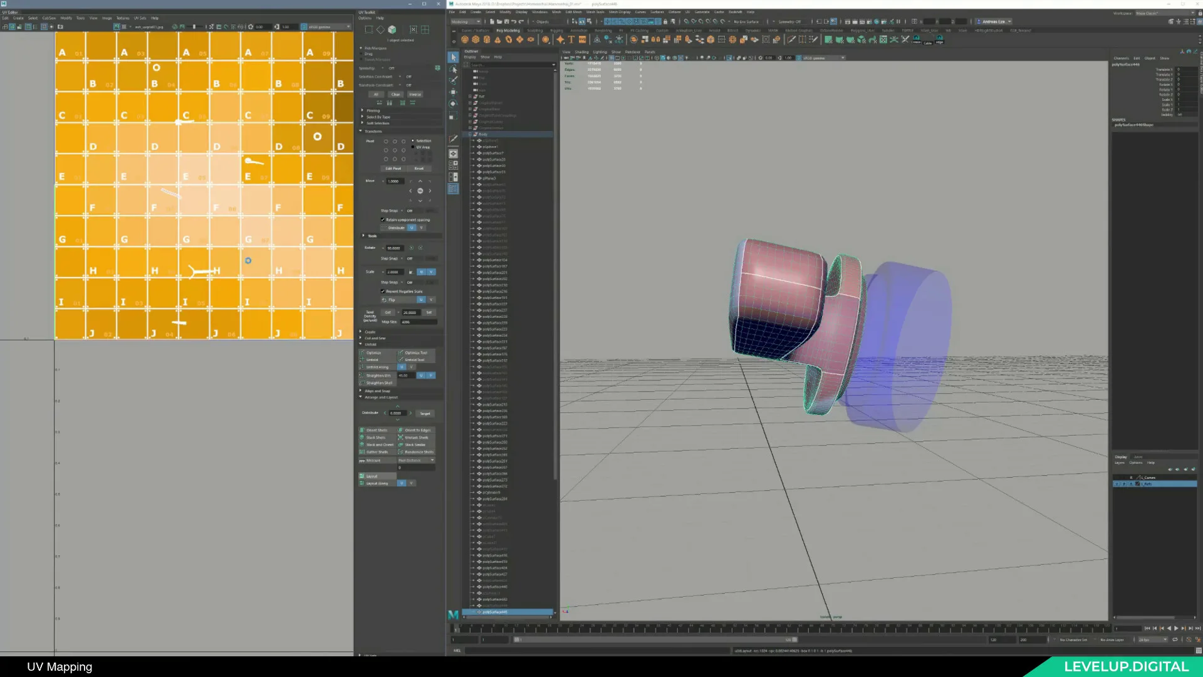
Task: Switch to the Sculpting shelf tab
Action: (x=535, y=30)
